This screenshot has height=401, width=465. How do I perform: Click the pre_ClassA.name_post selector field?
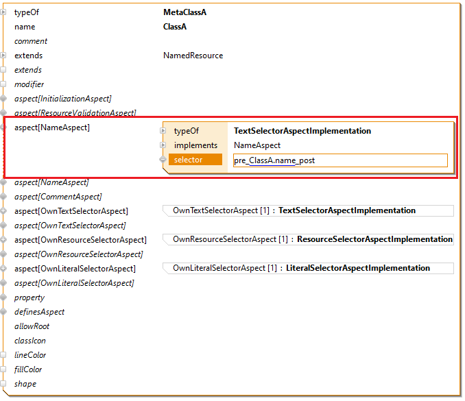(x=340, y=160)
